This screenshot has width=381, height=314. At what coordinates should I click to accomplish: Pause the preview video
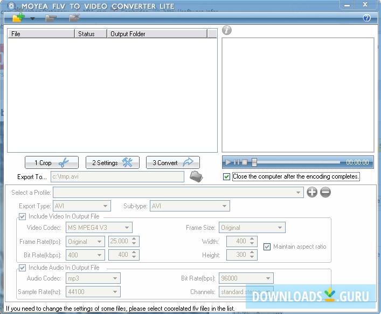237,162
